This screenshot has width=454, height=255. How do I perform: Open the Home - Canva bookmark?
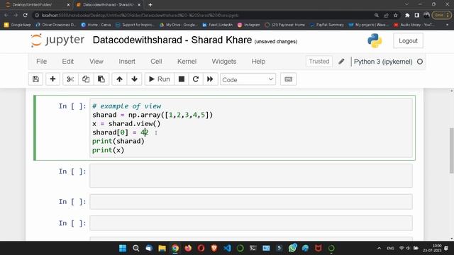pos(96,25)
